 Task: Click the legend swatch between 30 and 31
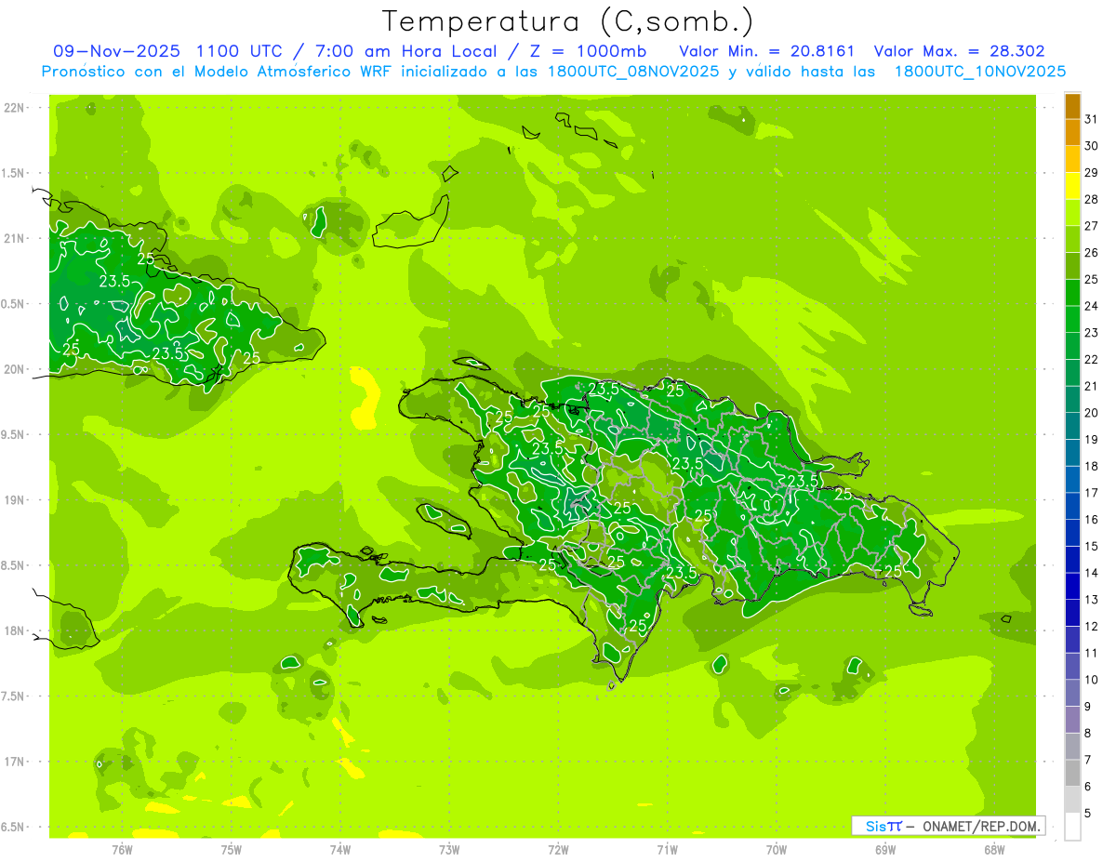click(x=1072, y=133)
